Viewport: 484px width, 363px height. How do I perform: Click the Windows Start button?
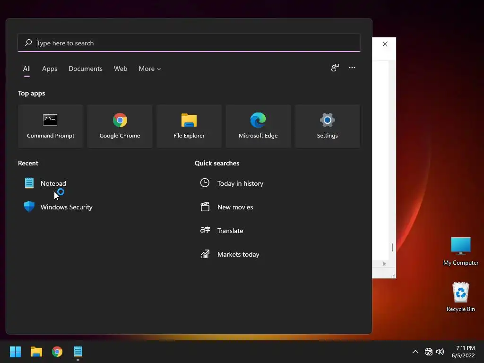click(x=15, y=352)
